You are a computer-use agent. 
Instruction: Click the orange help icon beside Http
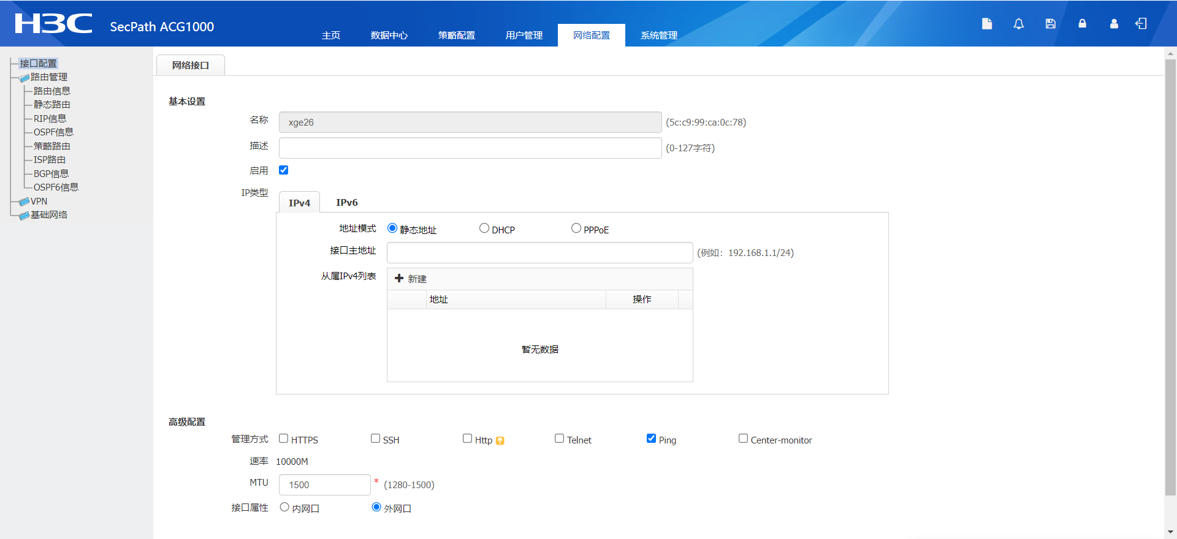500,440
